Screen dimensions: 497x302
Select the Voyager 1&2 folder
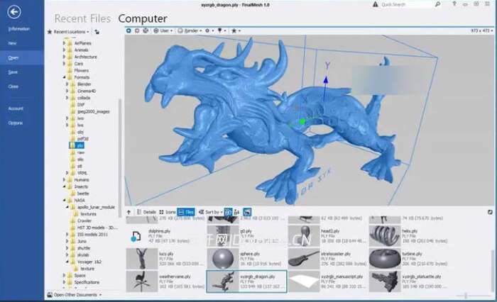tap(89, 262)
